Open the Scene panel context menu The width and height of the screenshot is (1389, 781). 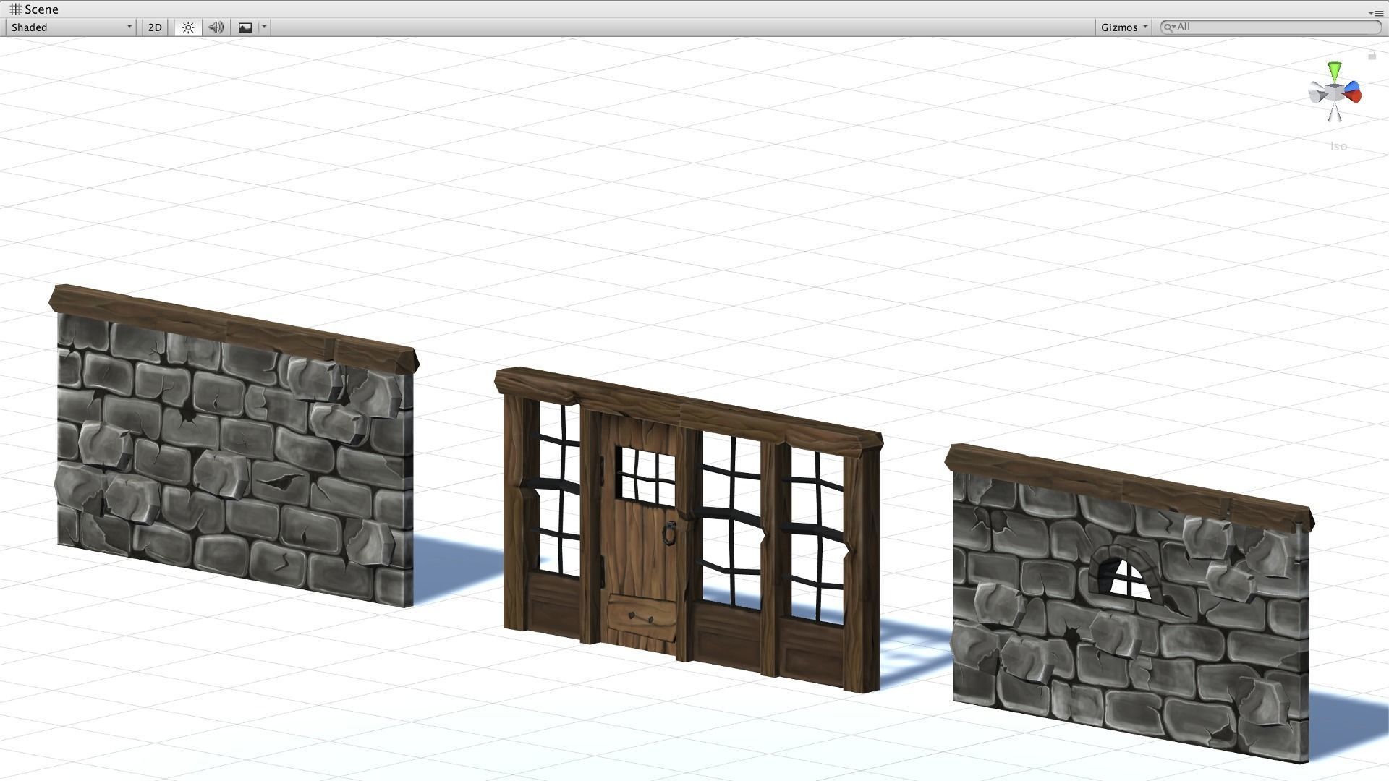pos(1376,12)
